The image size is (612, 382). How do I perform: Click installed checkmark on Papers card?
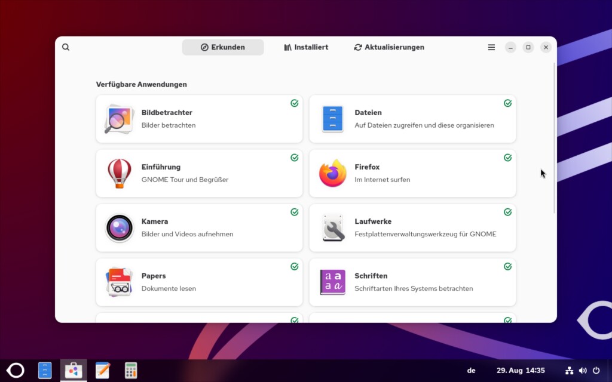[x=294, y=266]
